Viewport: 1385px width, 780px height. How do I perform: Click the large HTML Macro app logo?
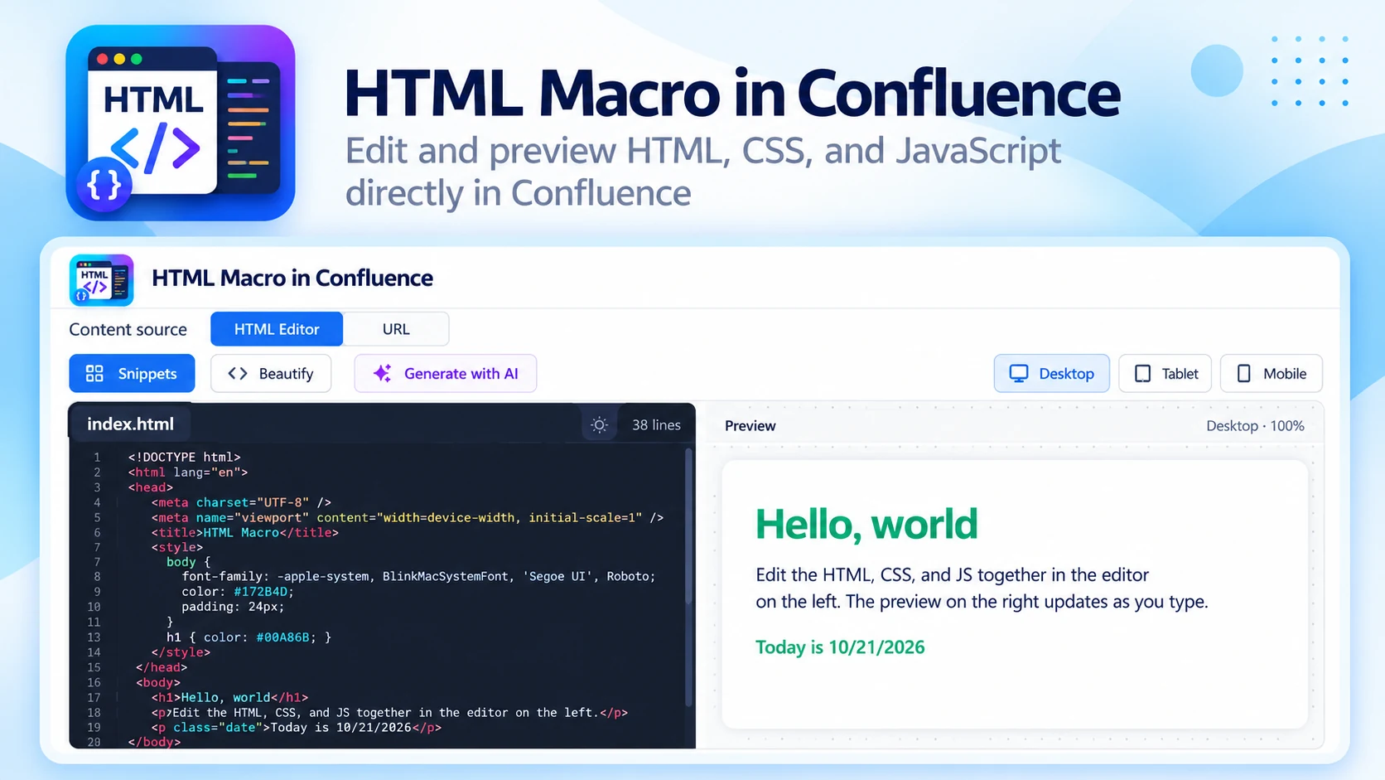181,123
